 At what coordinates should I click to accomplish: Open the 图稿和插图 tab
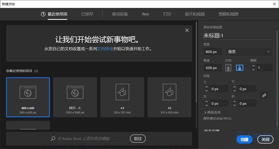pyautogui.click(x=228, y=14)
